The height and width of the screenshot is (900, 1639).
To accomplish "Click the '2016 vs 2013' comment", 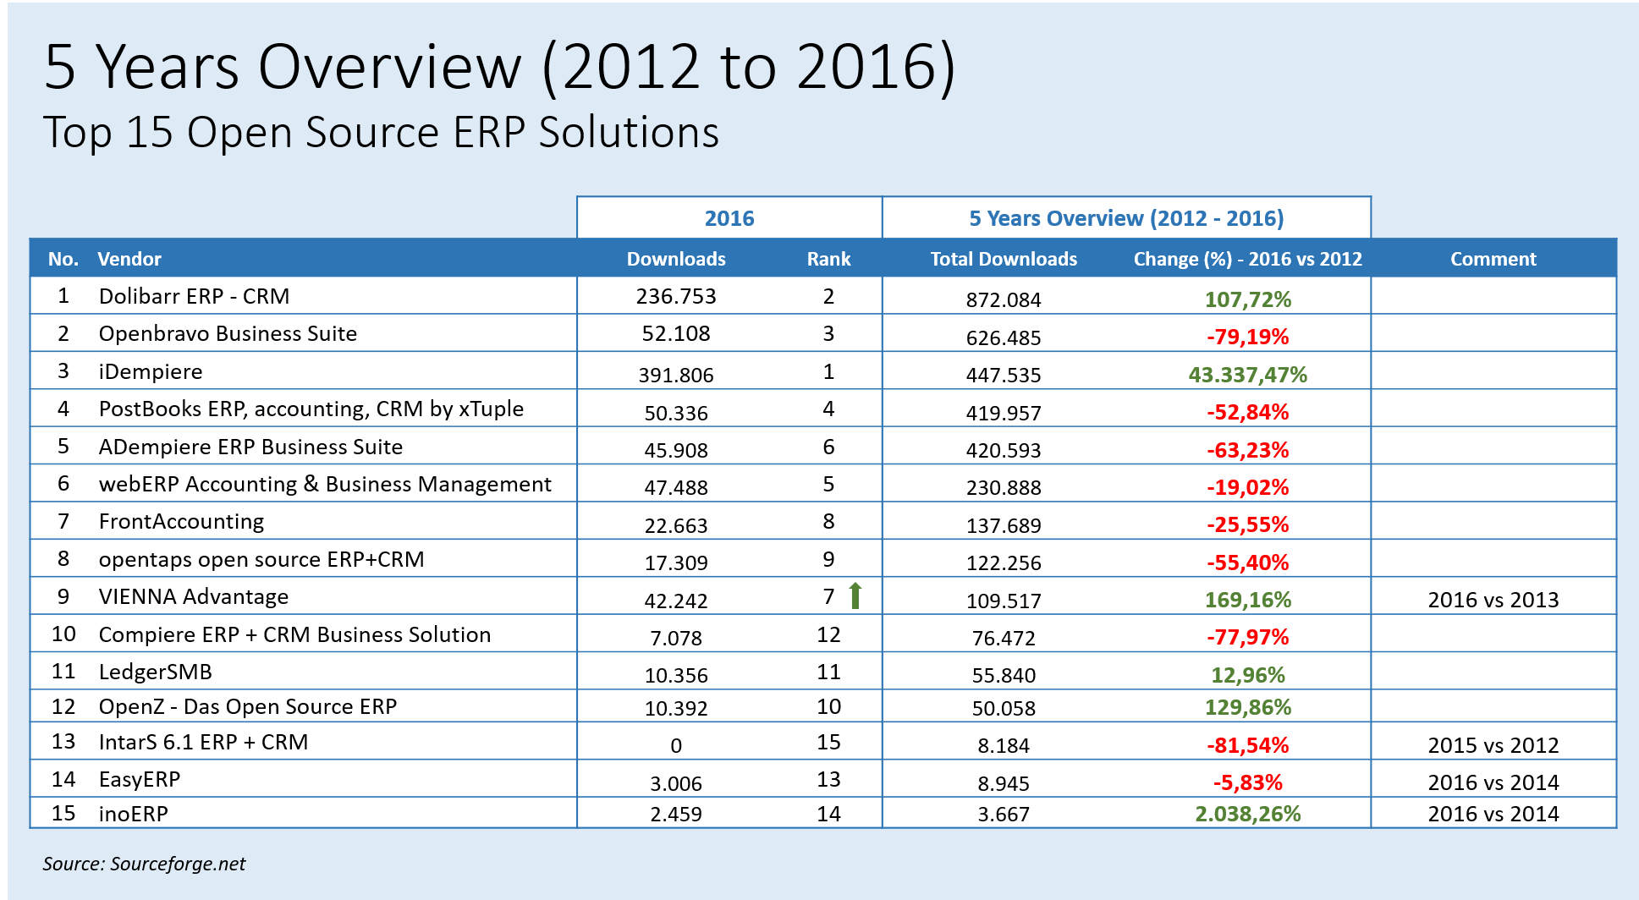I will [1493, 600].
